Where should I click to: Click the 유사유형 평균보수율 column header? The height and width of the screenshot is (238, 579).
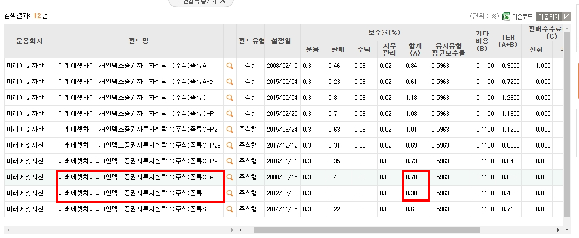click(449, 49)
